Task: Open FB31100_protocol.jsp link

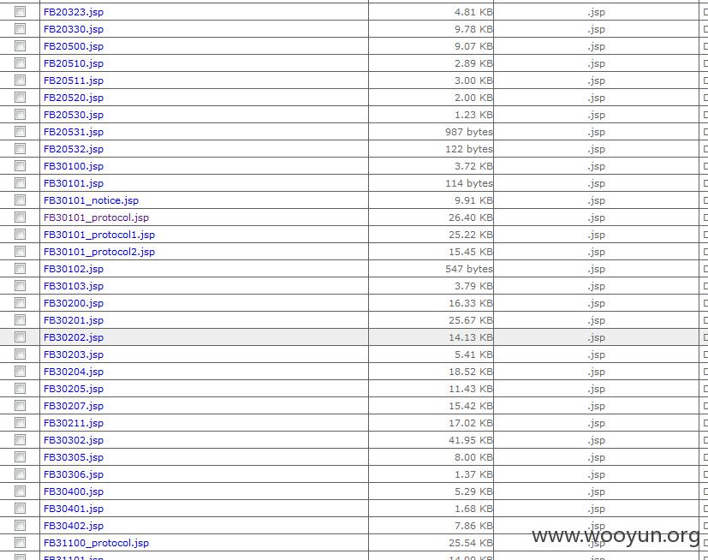Action: coord(96,543)
